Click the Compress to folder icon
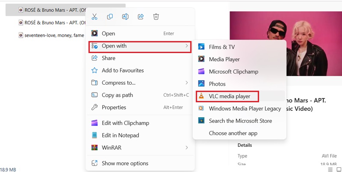This screenshot has height=172, width=342. pyautogui.click(x=94, y=83)
